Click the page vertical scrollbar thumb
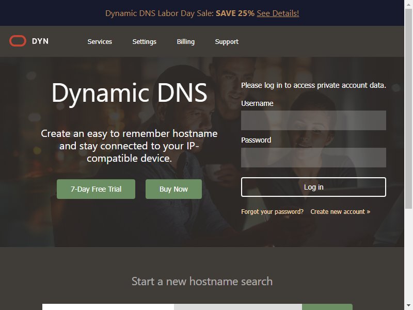 point(408,109)
